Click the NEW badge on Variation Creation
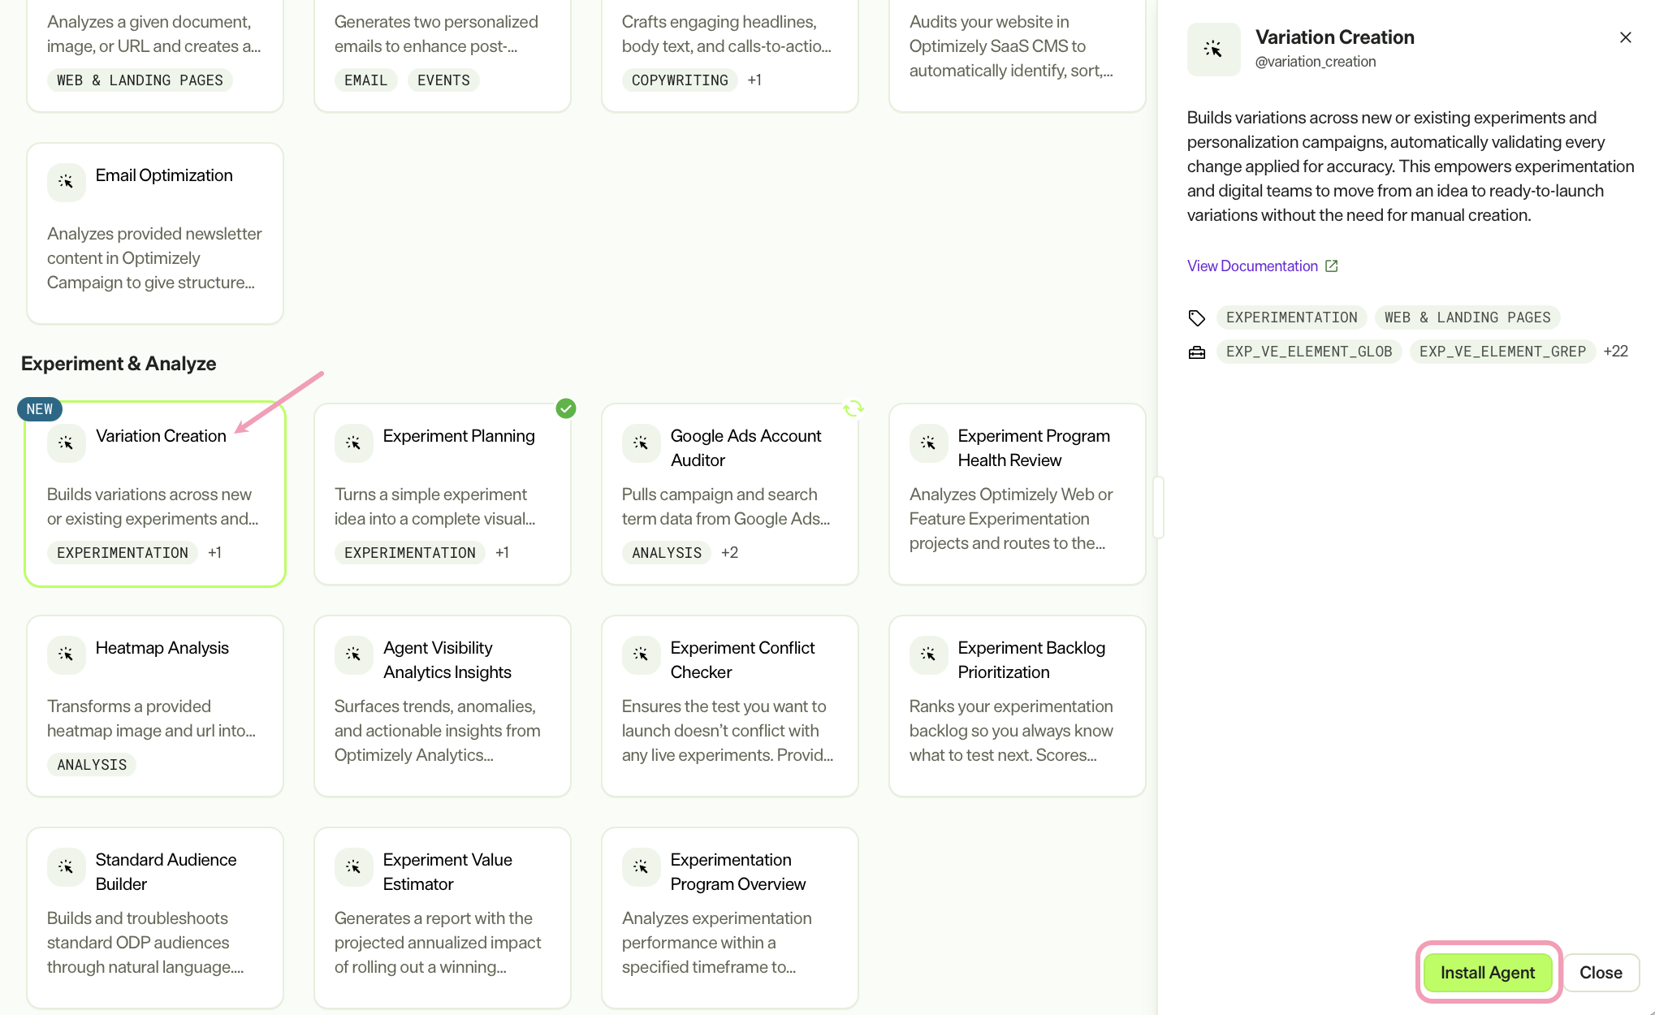 click(39, 409)
